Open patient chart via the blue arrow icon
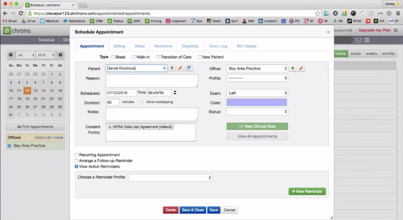The width and height of the screenshot is (403, 220). tap(188, 68)
